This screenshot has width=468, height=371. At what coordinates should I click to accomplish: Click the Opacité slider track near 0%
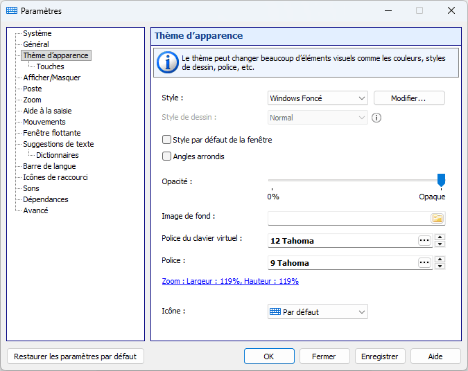point(272,180)
